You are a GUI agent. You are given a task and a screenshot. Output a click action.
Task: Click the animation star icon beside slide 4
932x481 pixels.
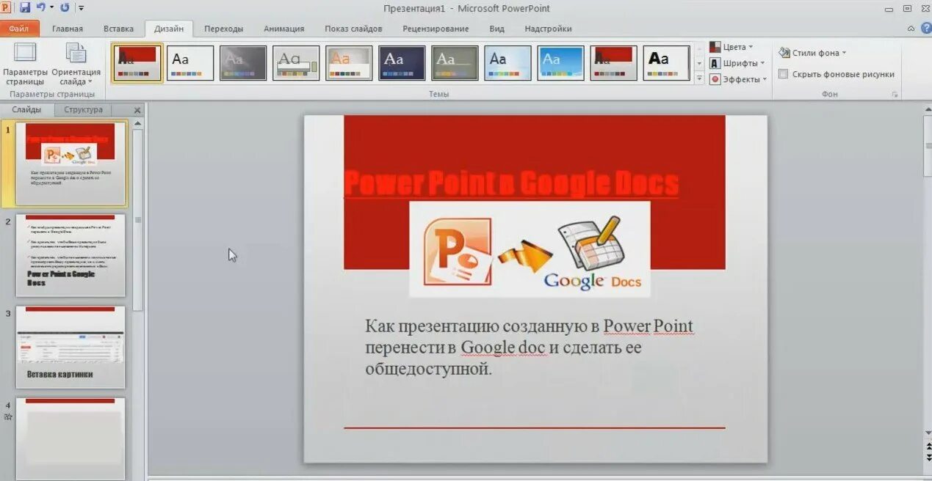click(8, 416)
